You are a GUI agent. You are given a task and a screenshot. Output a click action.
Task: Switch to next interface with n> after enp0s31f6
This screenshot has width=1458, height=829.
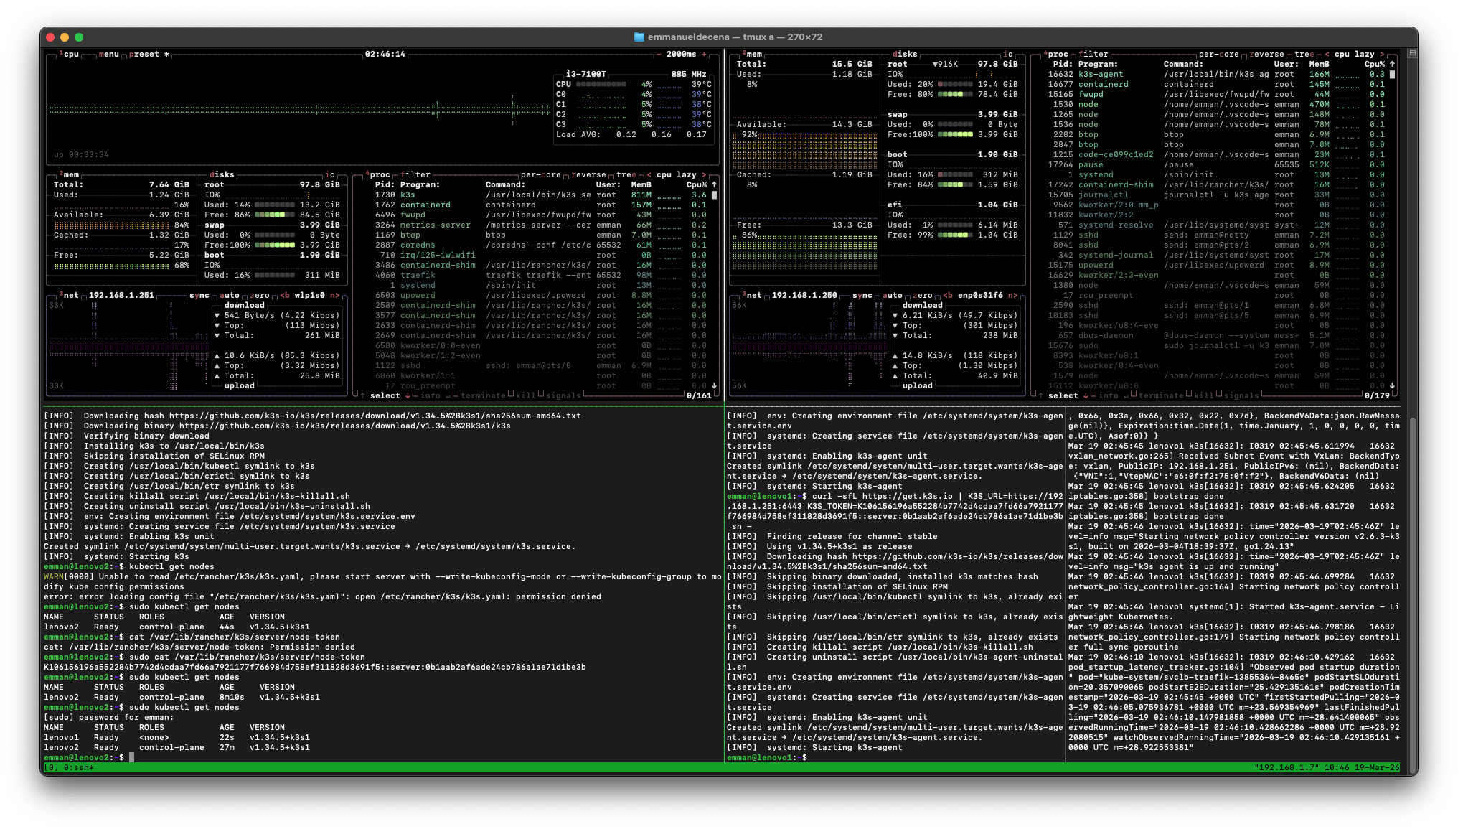[1012, 295]
